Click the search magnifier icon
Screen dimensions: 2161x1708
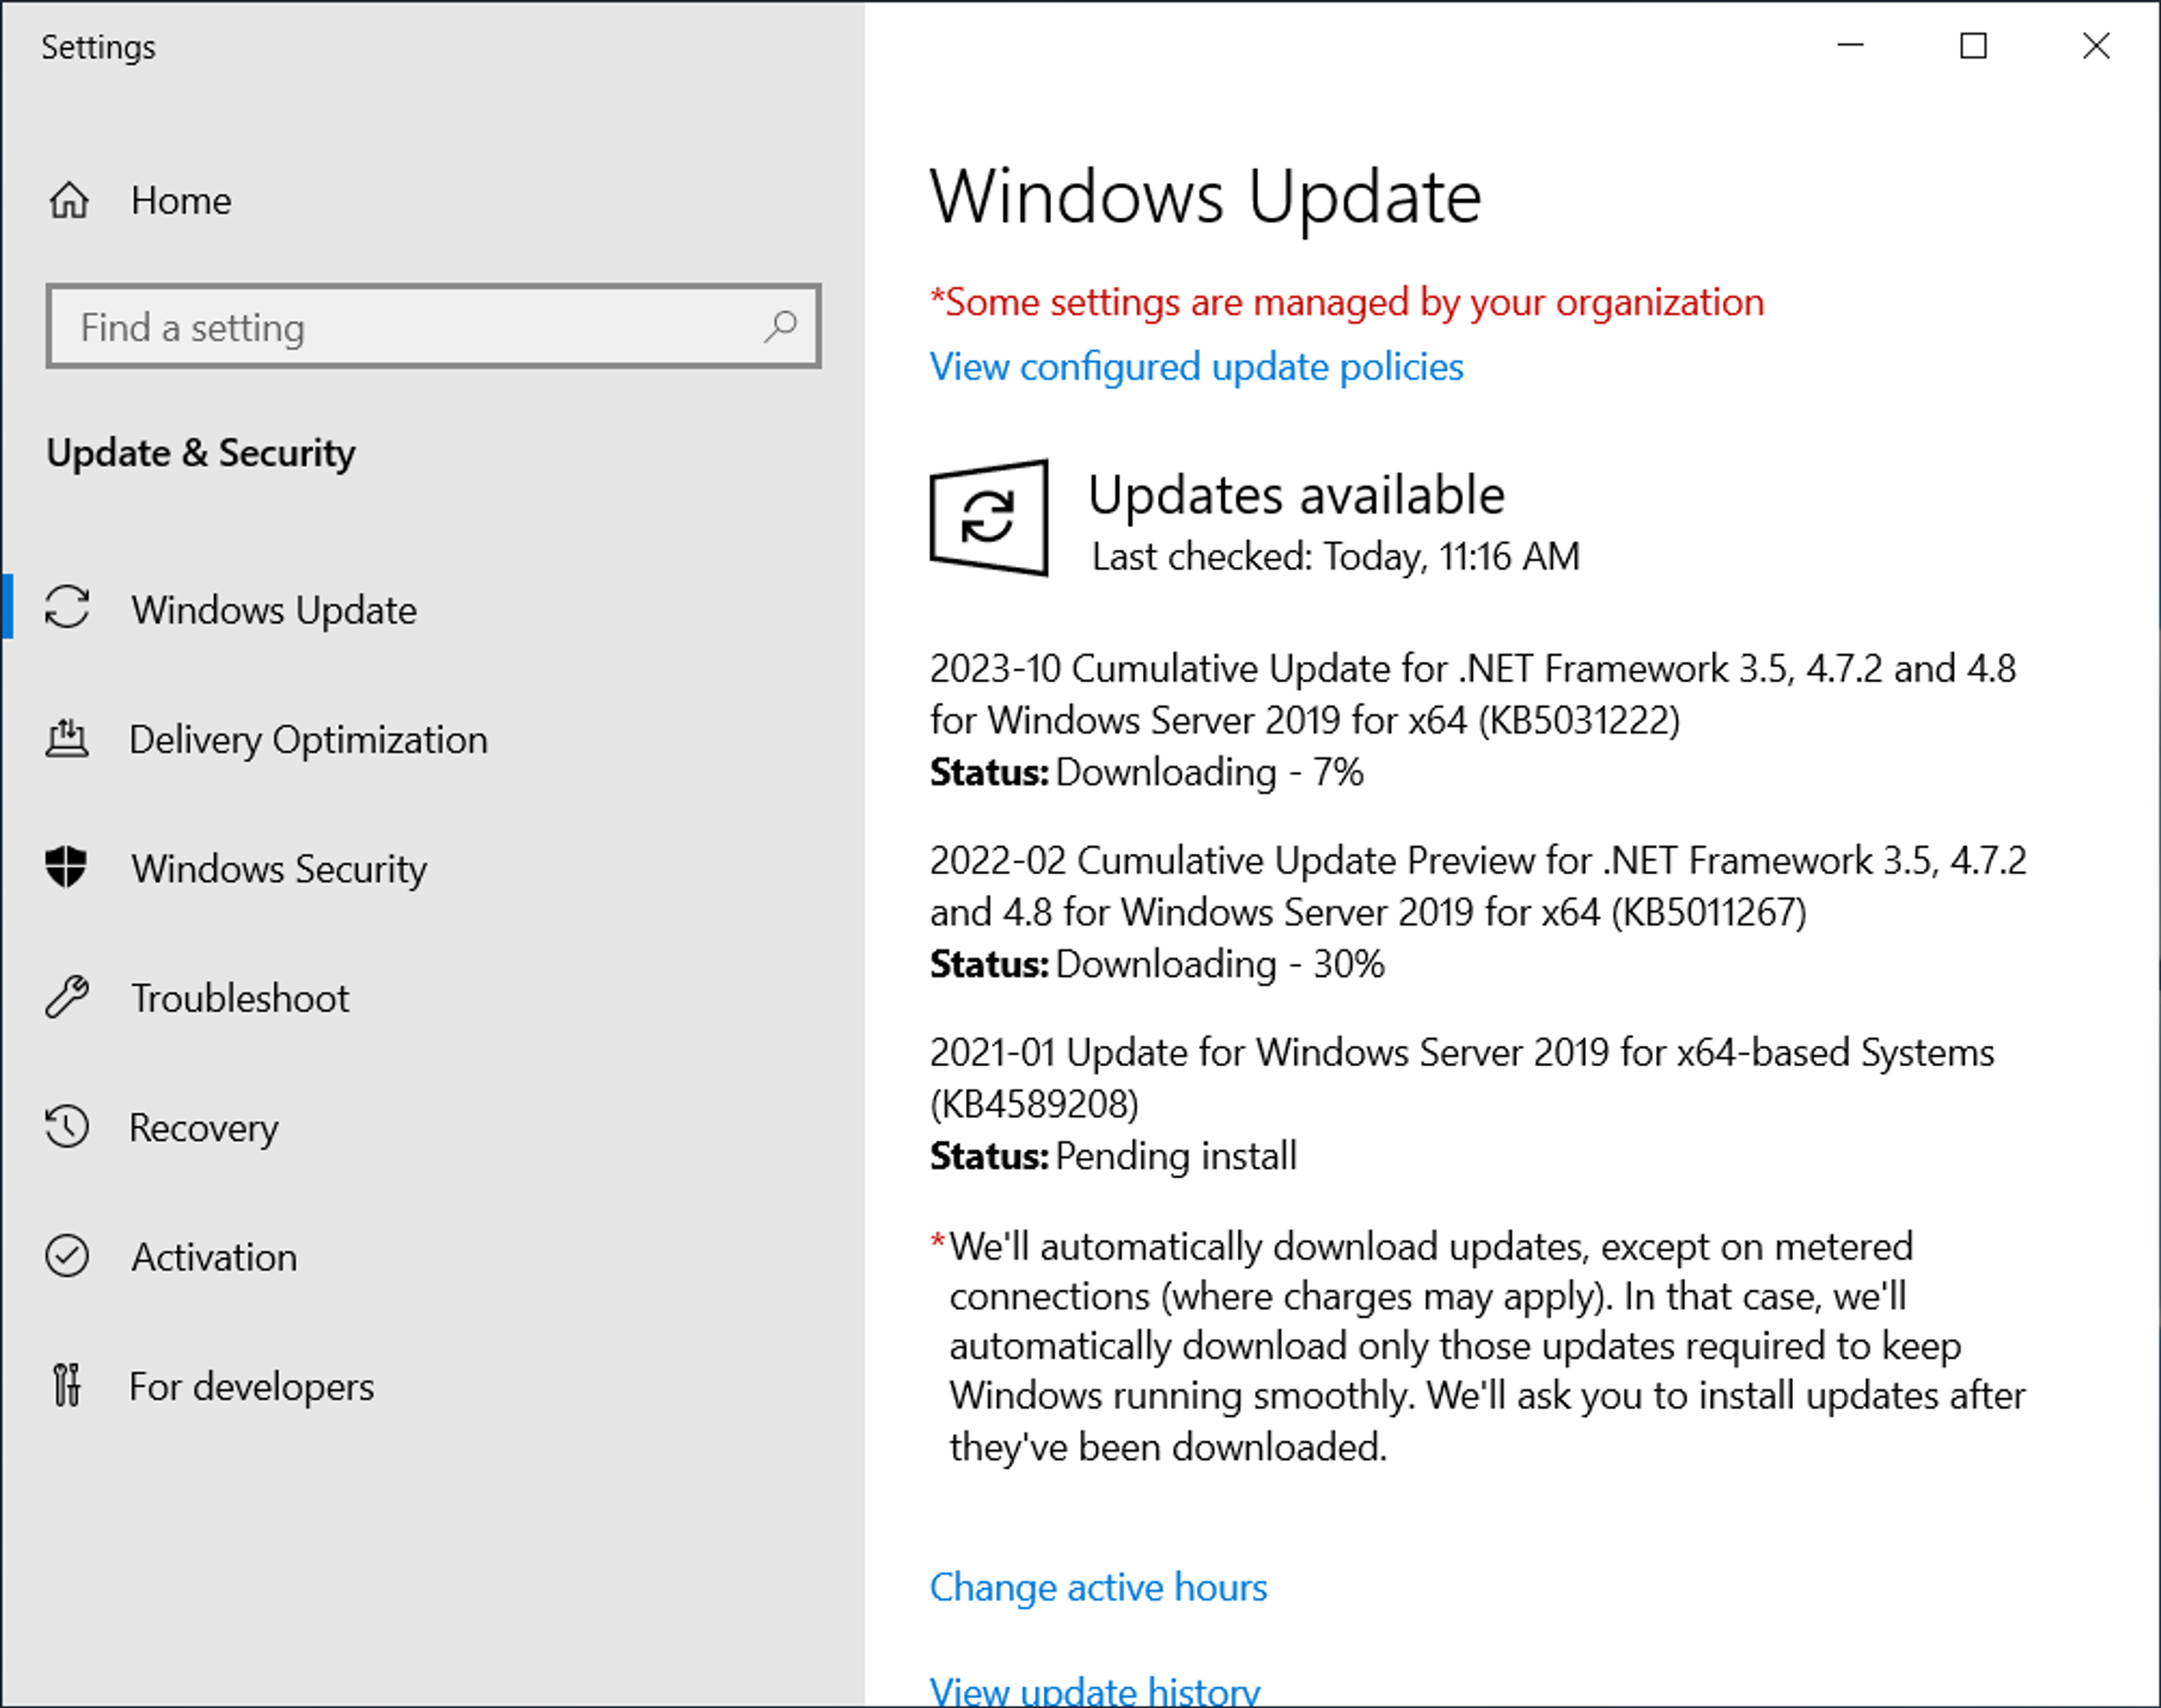click(780, 326)
